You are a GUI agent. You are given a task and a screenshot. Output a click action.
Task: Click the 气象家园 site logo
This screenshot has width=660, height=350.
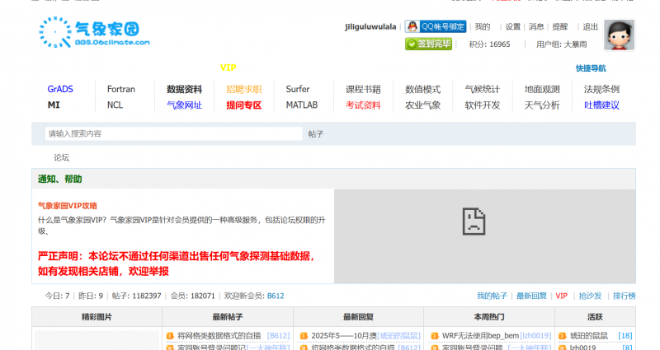pyautogui.click(x=95, y=31)
